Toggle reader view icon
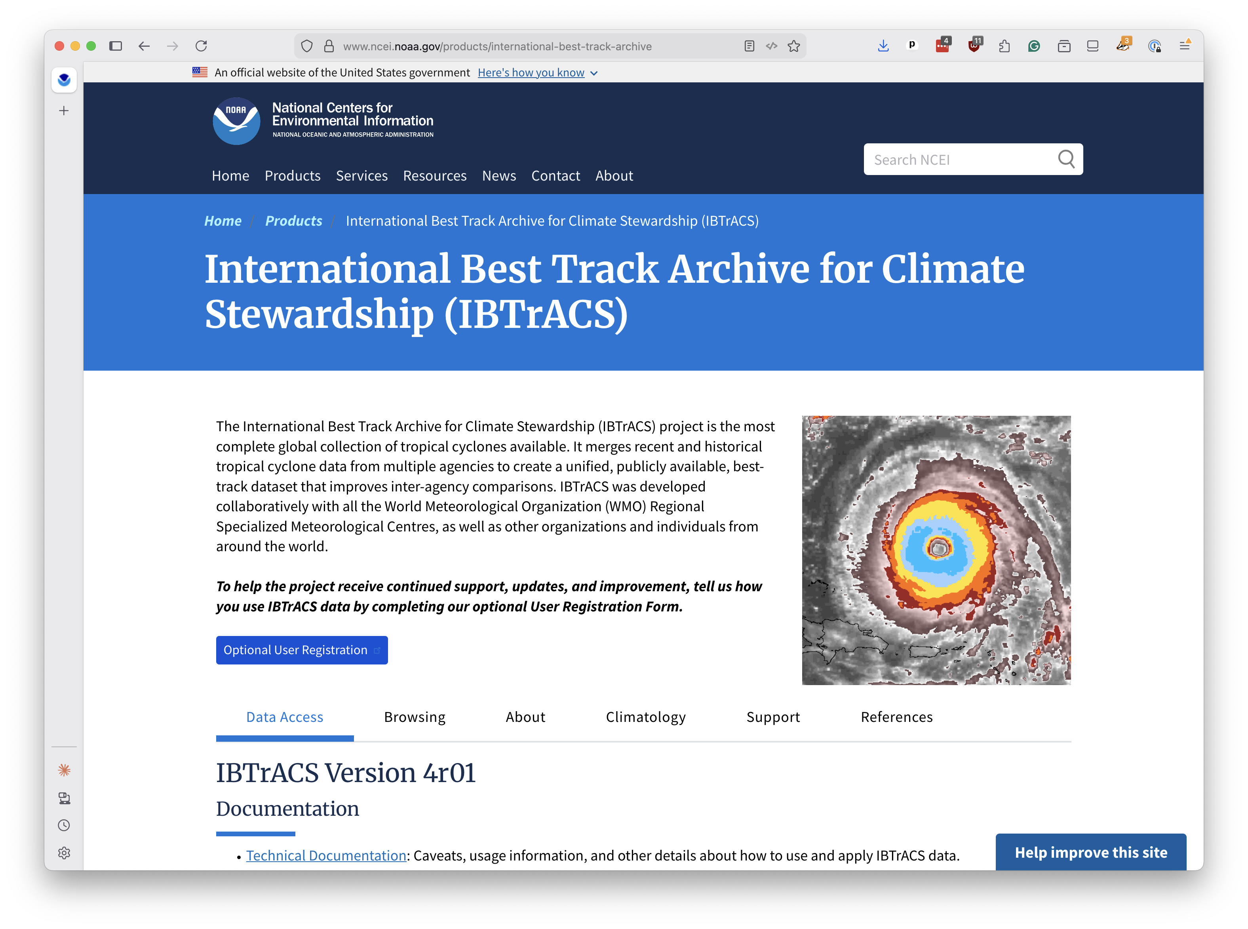The image size is (1248, 929). 749,46
